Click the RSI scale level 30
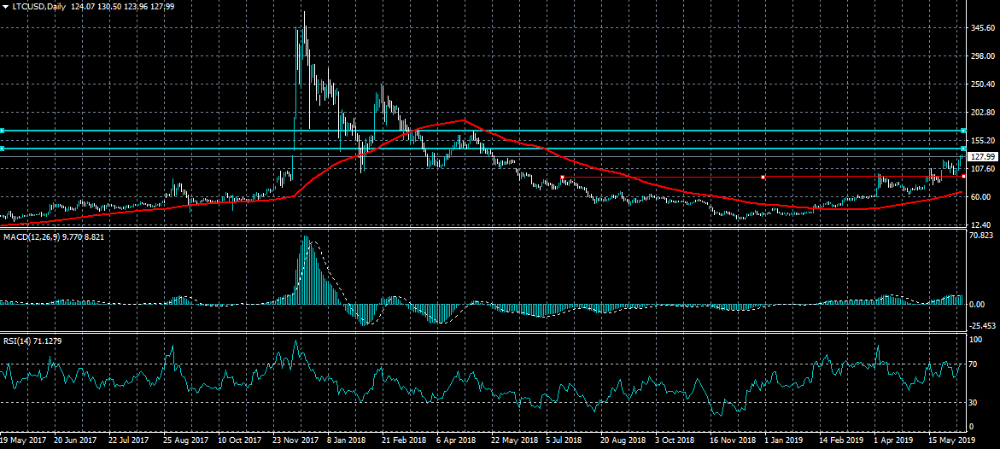Viewport: 1000px width, 449px height. (x=974, y=402)
